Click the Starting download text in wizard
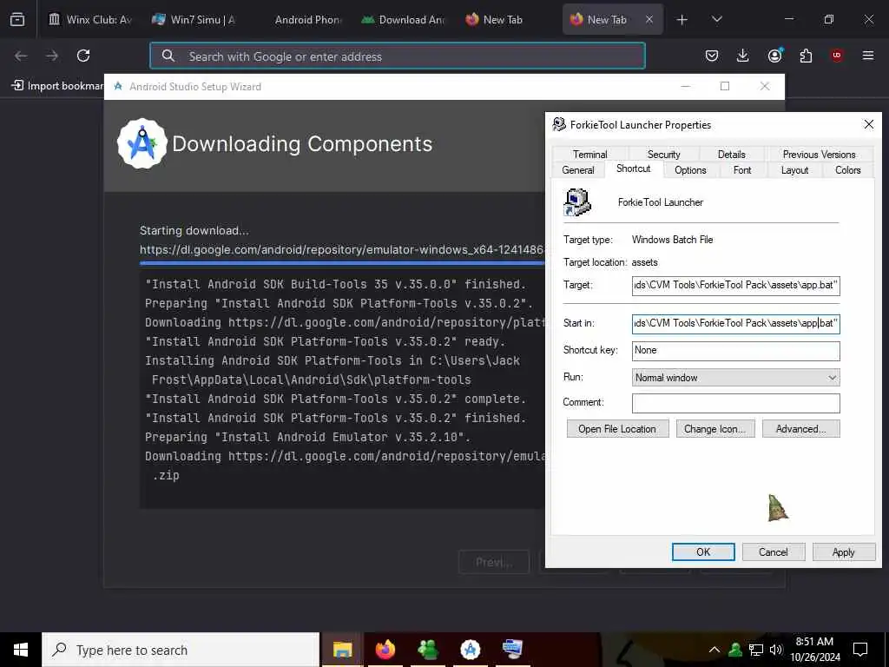 click(194, 230)
